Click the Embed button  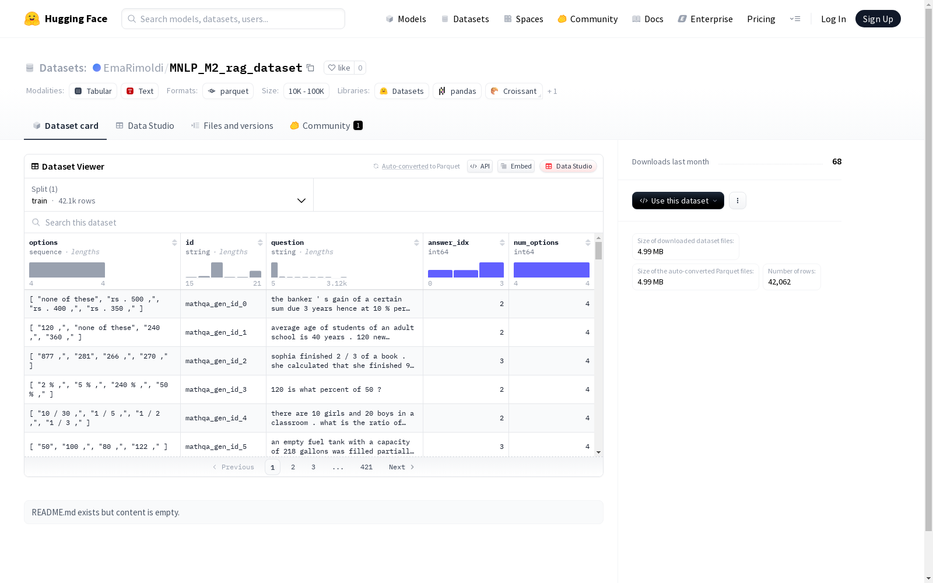pyautogui.click(x=516, y=166)
